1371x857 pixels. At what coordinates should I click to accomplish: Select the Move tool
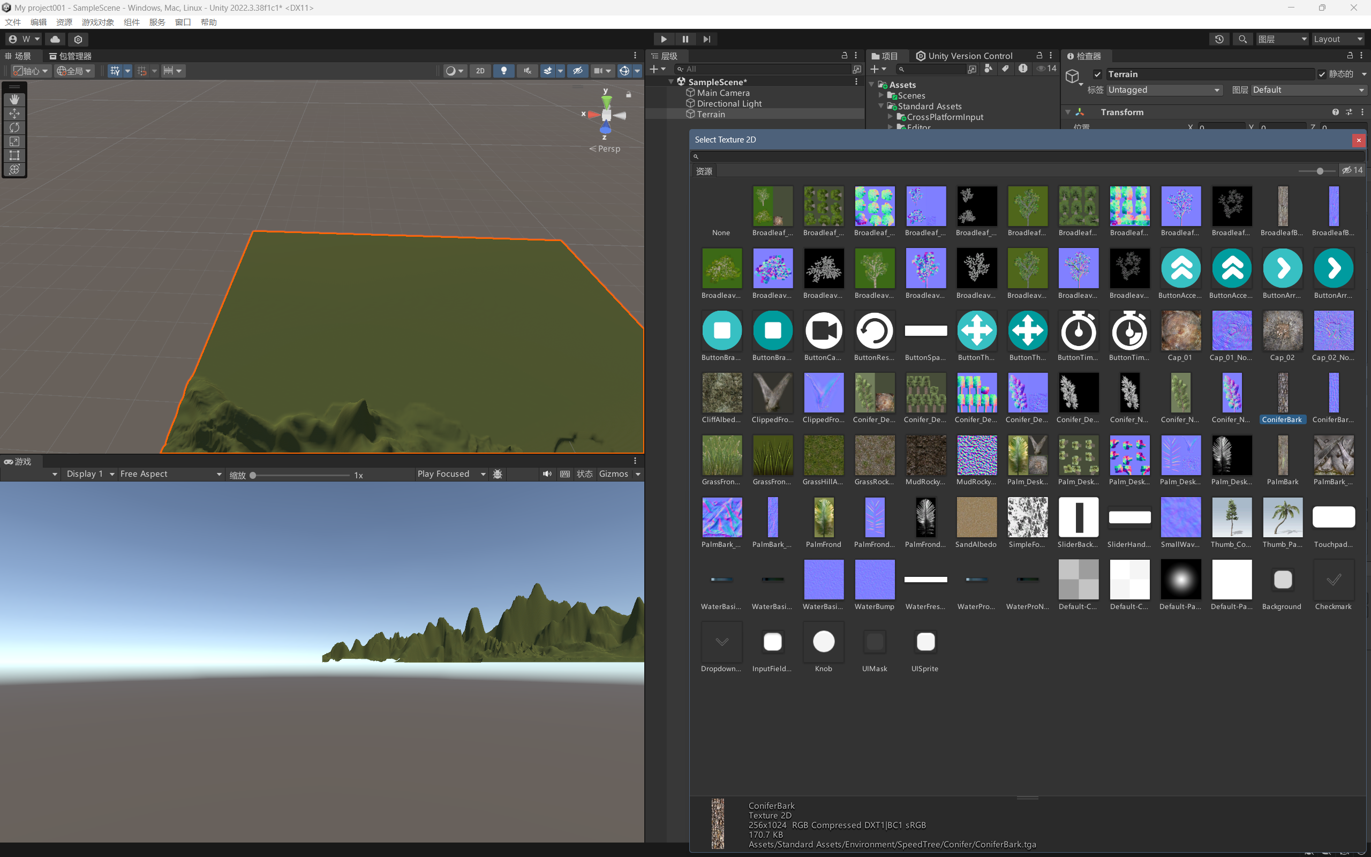click(14, 114)
